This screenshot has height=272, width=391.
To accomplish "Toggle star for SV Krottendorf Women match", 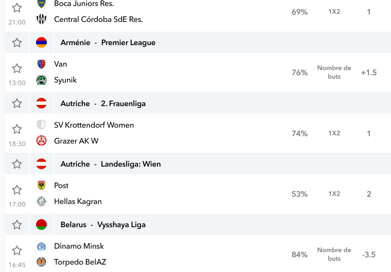I will tap(17, 129).
